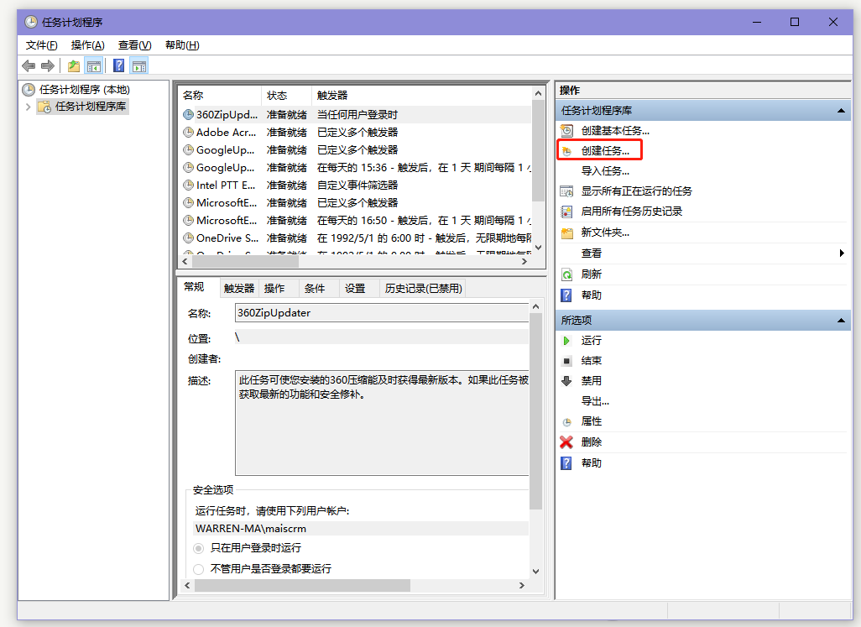The image size is (861, 627).
Task: Expand the 查看 submenu arrow in the actions pane
Action: tap(843, 254)
